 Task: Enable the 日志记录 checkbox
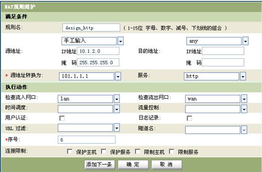coord(190,118)
